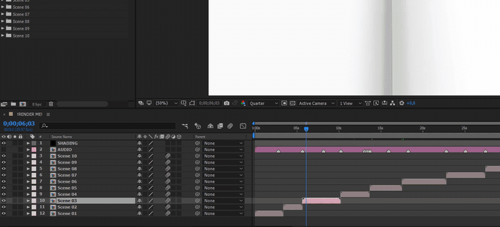
Task: Open the Graph Editor icon
Action: [243, 126]
